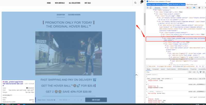Collapse the container div node
The width and height of the screenshot is (206, 105).
pos(153,10)
